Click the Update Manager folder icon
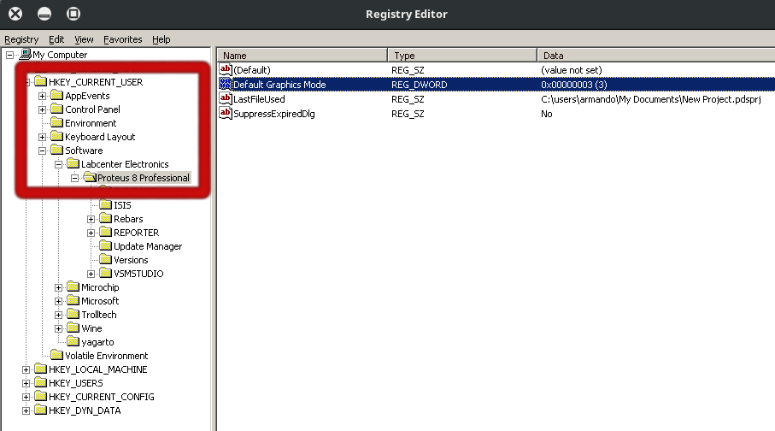The width and height of the screenshot is (775, 431). tap(105, 245)
